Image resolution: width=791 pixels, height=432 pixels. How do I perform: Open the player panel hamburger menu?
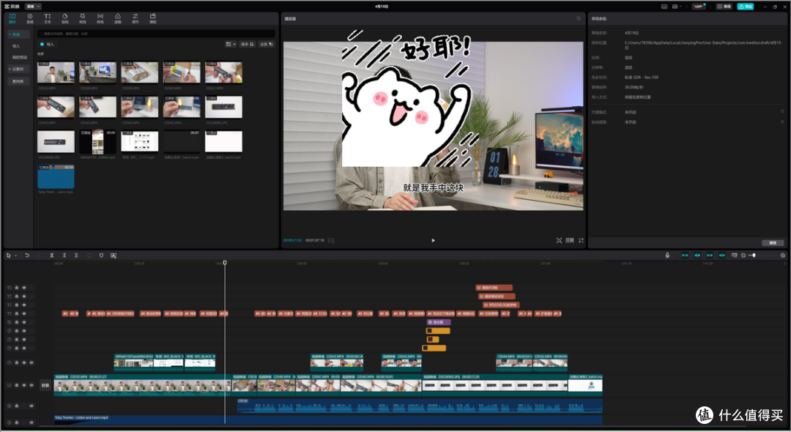point(579,18)
